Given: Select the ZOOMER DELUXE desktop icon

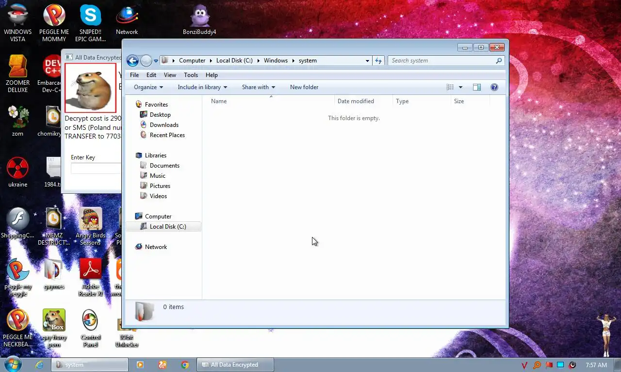Looking at the screenshot, I should [18, 74].
